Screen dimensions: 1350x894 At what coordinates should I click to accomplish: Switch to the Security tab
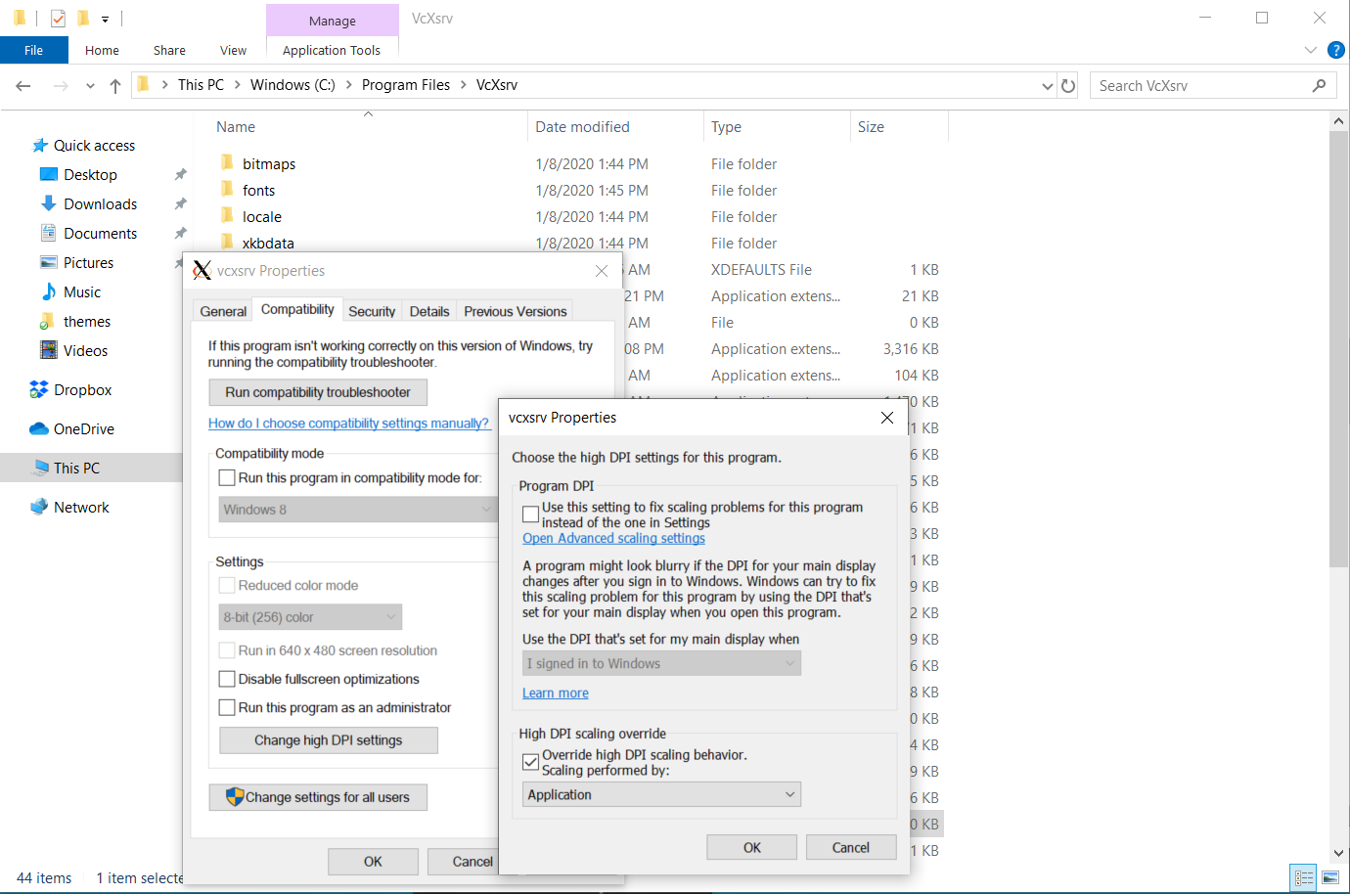(x=372, y=311)
